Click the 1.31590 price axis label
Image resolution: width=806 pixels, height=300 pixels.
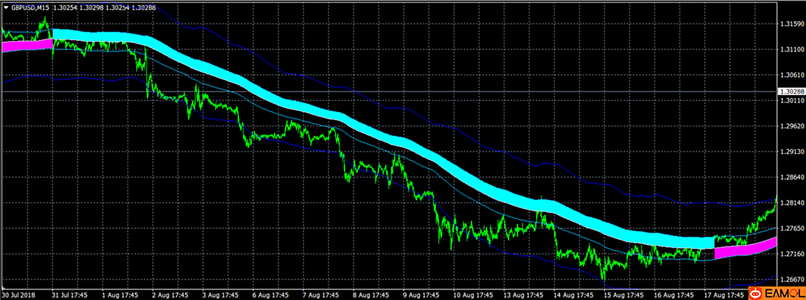[x=791, y=24]
